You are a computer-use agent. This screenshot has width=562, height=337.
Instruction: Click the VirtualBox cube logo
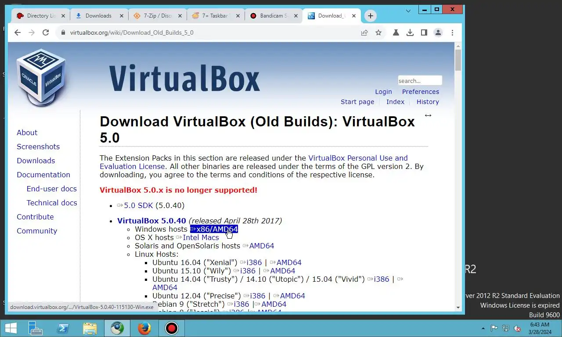pyautogui.click(x=41, y=77)
